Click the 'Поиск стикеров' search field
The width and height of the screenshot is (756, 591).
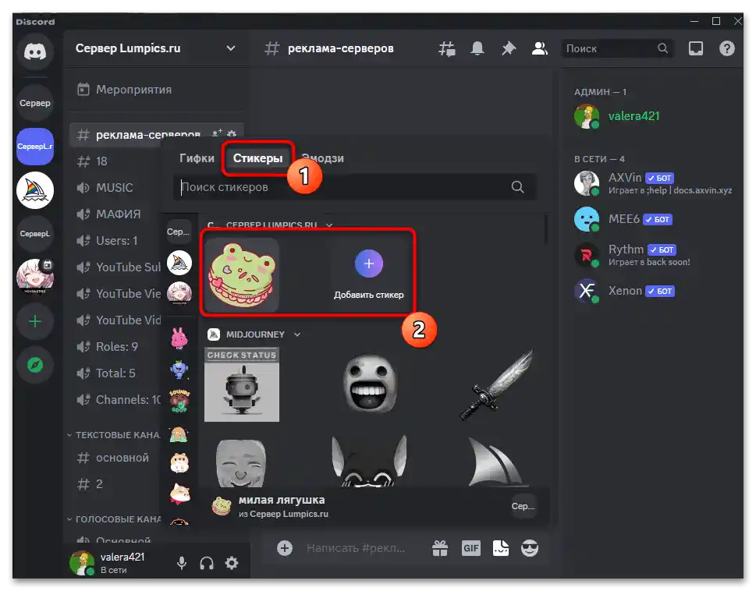(354, 187)
